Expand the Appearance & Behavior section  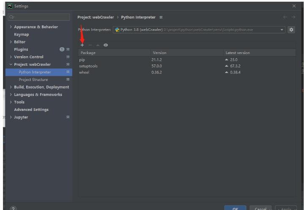tap(11, 27)
